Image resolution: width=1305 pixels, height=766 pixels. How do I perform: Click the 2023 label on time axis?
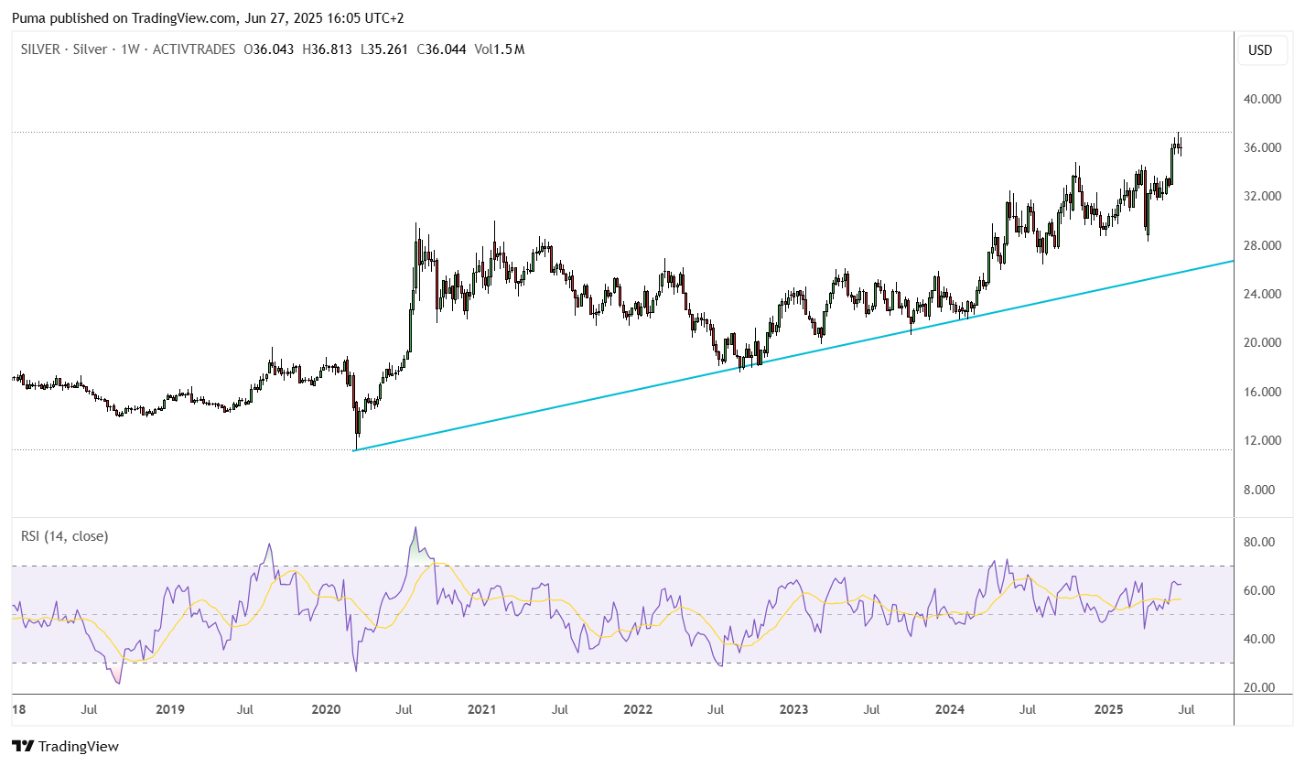(x=793, y=709)
